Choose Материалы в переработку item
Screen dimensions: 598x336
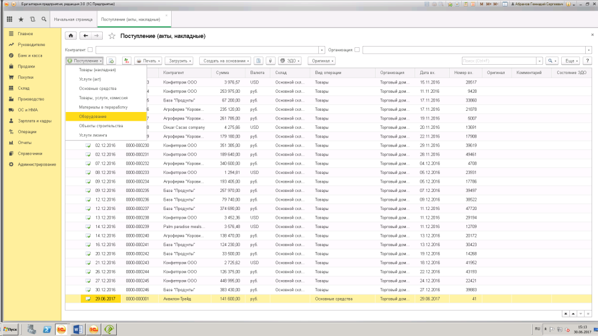106,107
